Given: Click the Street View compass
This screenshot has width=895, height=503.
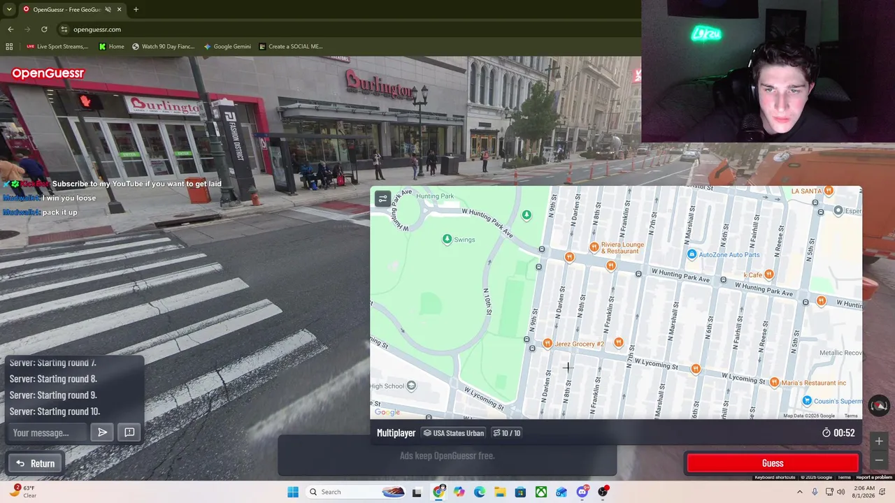Looking at the screenshot, I should [879, 405].
